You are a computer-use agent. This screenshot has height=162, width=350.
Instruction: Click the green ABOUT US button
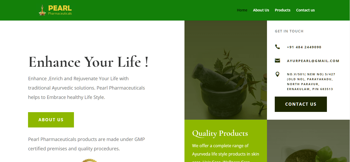coord(51,120)
